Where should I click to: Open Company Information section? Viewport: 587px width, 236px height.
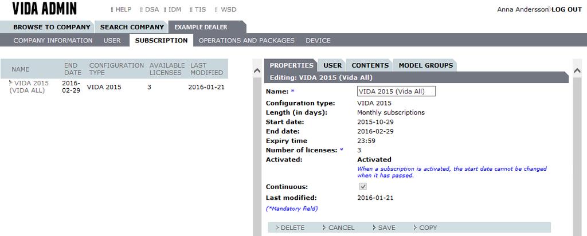pos(53,41)
